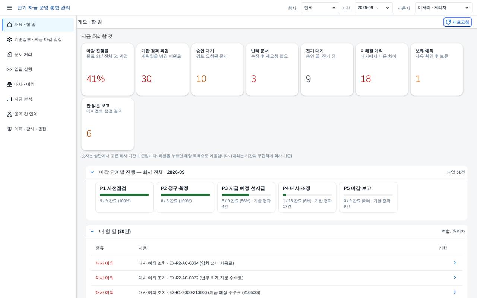Go to 문서 처리 in the sidebar
The height and width of the screenshot is (298, 477).
(38, 54)
